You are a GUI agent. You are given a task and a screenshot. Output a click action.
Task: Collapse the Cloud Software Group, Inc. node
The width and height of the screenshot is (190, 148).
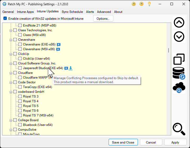11,64
